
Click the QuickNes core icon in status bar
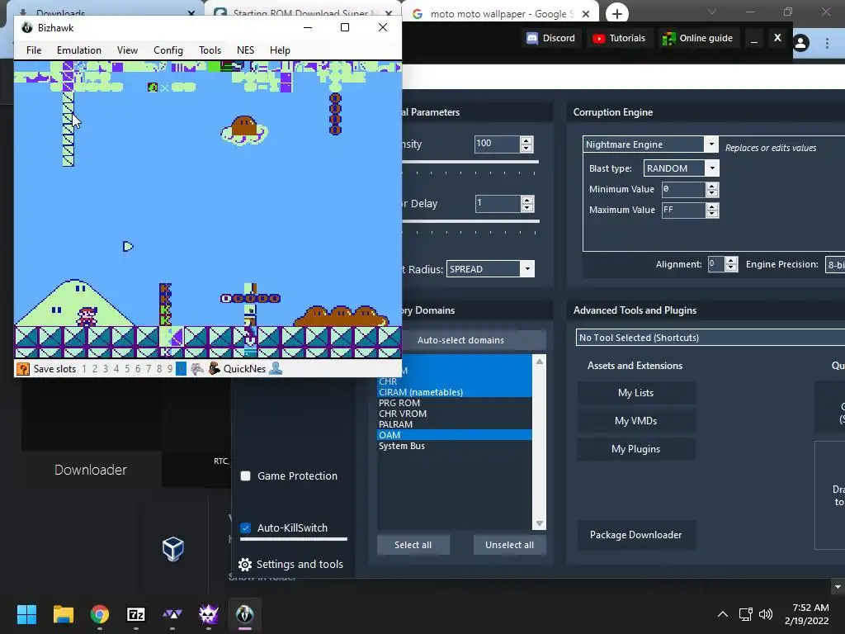[x=215, y=368]
